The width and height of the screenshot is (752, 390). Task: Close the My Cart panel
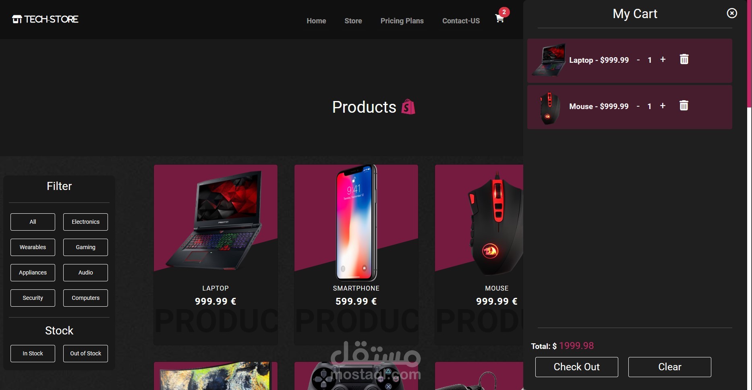pos(732,13)
